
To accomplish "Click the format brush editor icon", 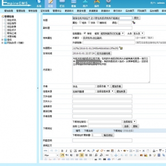I will click(97, 151).
